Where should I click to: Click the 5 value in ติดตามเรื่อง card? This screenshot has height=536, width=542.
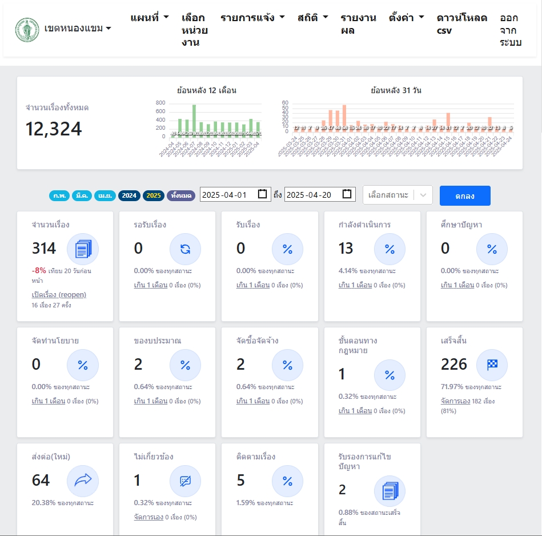(240, 481)
